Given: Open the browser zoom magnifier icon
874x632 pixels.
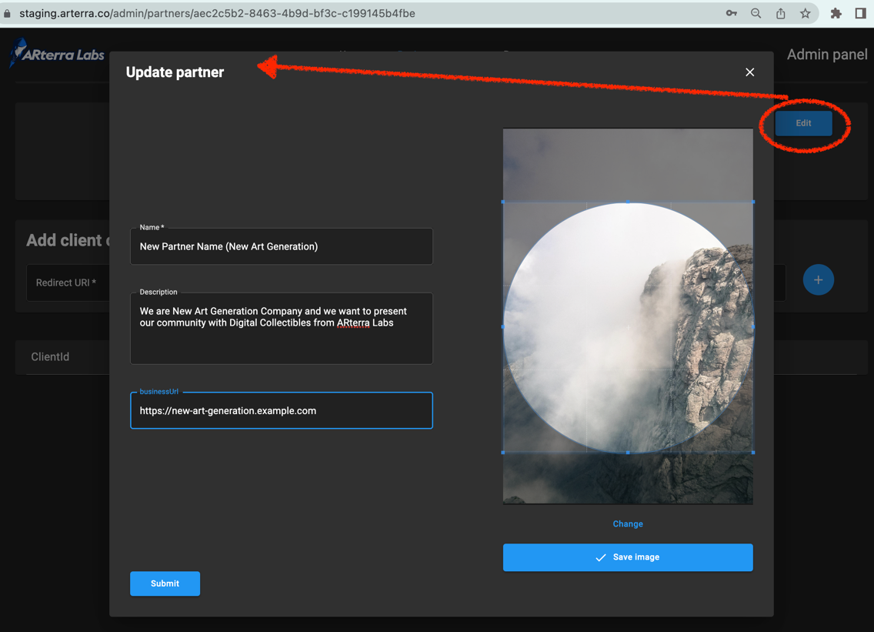Looking at the screenshot, I should tap(756, 13).
